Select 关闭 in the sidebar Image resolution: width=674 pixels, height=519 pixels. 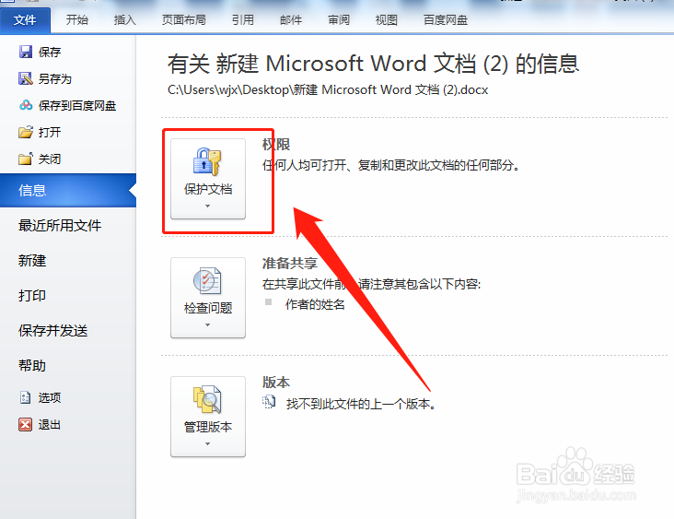coord(50,159)
